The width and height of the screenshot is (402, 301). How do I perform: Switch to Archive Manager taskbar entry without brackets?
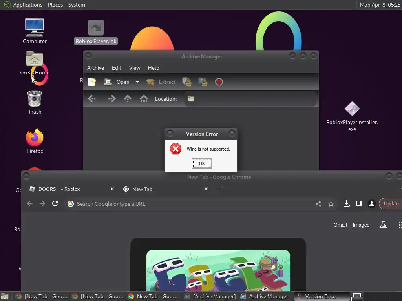pos(266,296)
